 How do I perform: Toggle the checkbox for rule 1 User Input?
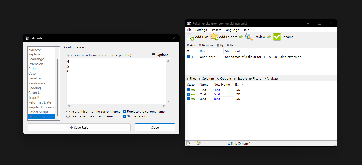[188, 57]
